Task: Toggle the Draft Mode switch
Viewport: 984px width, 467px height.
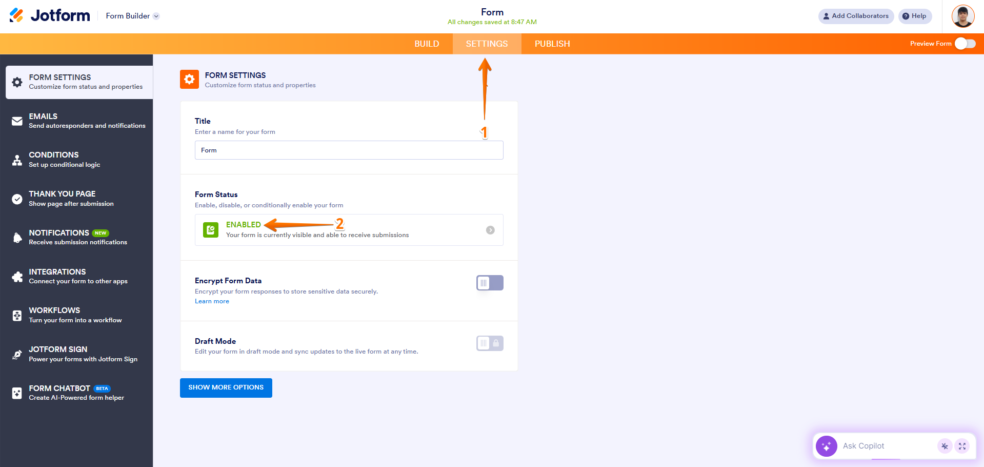Action: click(490, 343)
